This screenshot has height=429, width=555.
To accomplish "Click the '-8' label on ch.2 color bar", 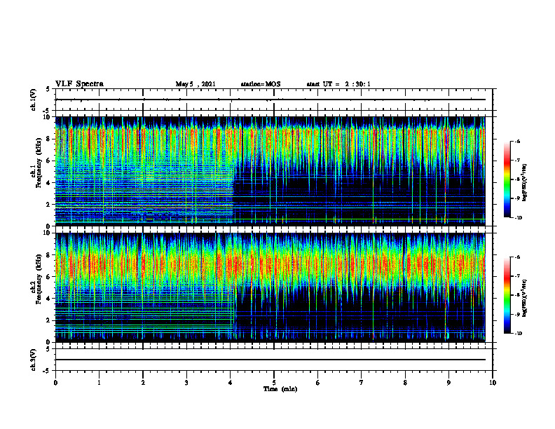I will pyautogui.click(x=517, y=295).
